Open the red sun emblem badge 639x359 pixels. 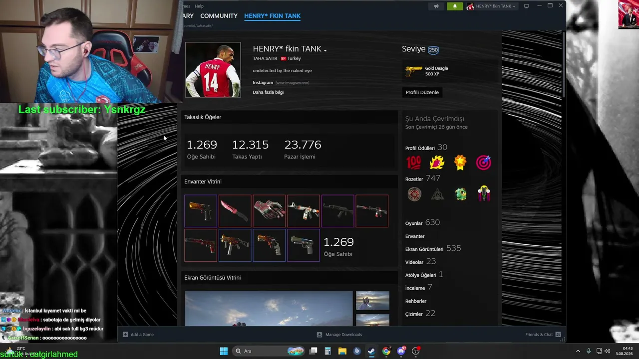(x=414, y=194)
